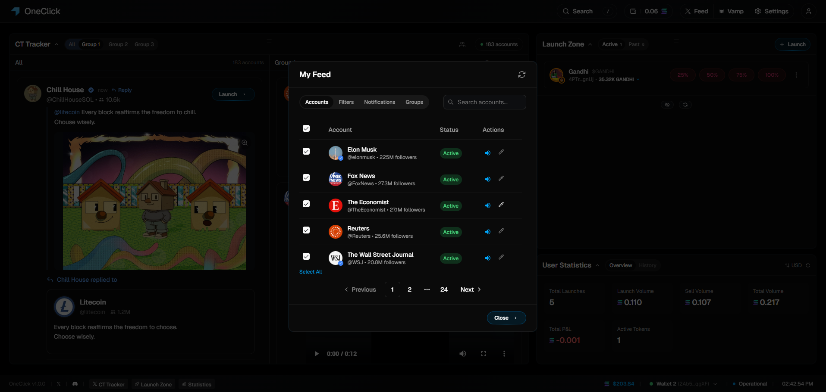826x392 pixels.
Task: Open the X link in footer
Action: click(x=59, y=384)
